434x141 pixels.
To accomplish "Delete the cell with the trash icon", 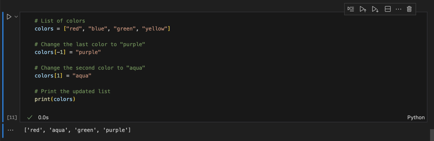I will tap(409, 9).
